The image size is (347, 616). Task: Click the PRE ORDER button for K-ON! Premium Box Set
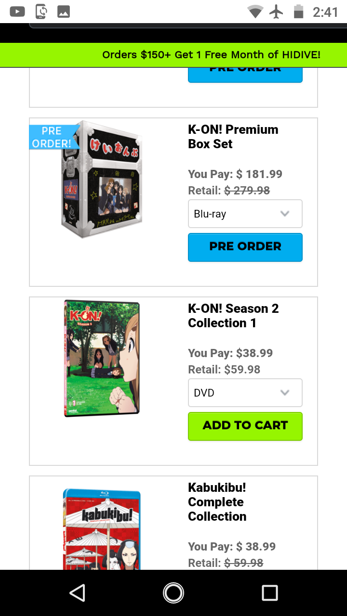click(x=245, y=247)
